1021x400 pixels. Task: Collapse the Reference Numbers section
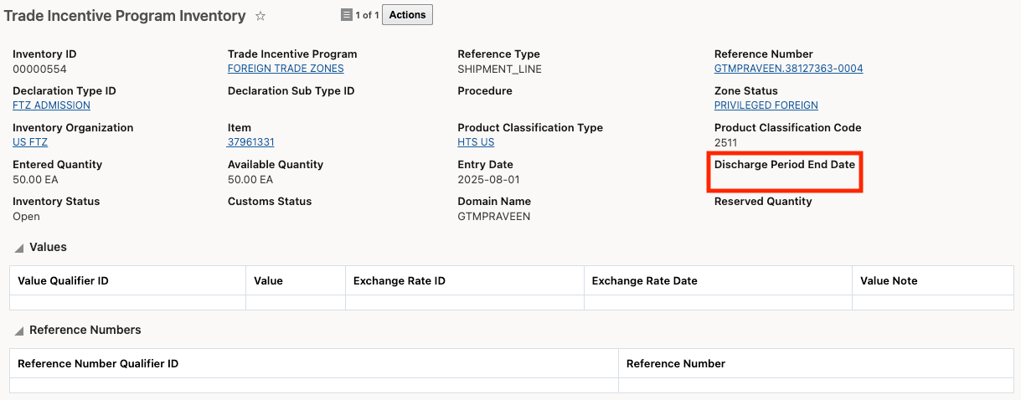(x=19, y=331)
